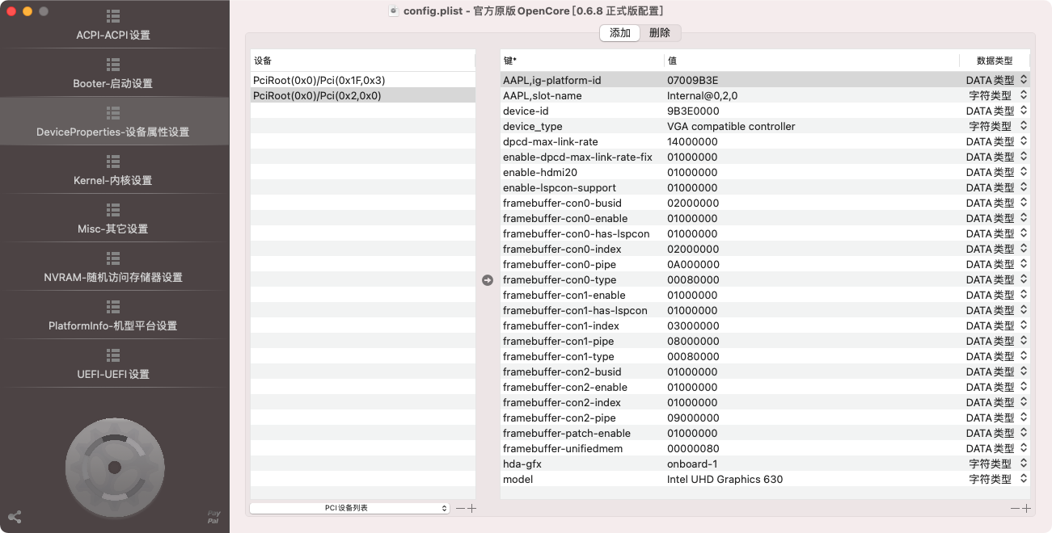Click the 数据类型 column header
The image size is (1052, 533).
[995, 61]
